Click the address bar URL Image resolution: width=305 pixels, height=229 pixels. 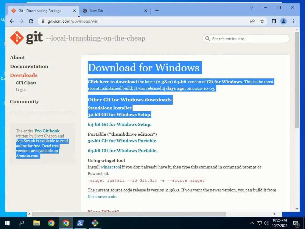pos(73,21)
